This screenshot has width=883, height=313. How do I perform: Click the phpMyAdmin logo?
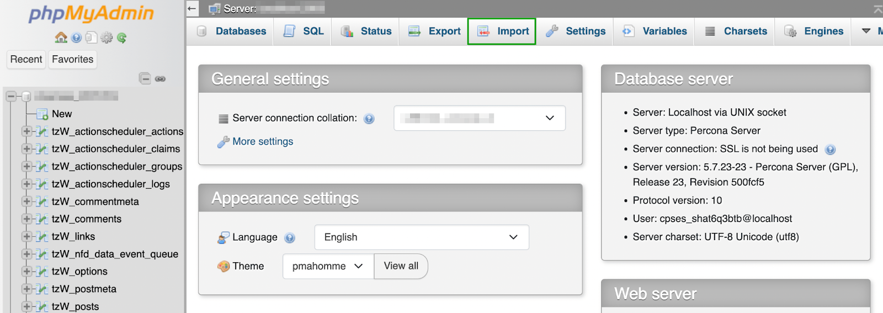[x=91, y=13]
